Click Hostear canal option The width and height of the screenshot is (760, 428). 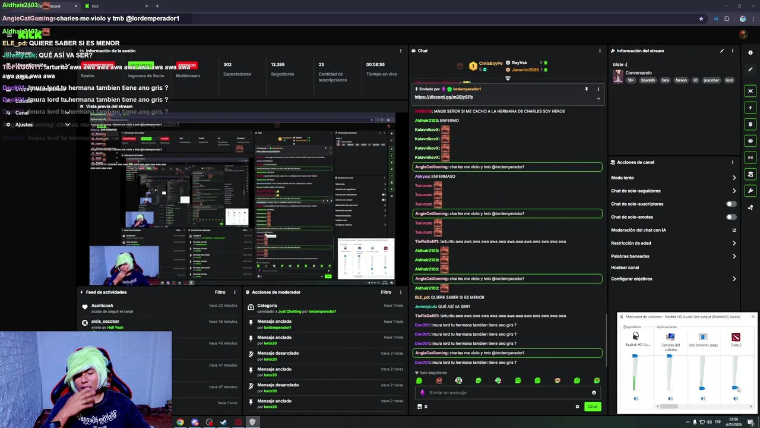coord(625,267)
